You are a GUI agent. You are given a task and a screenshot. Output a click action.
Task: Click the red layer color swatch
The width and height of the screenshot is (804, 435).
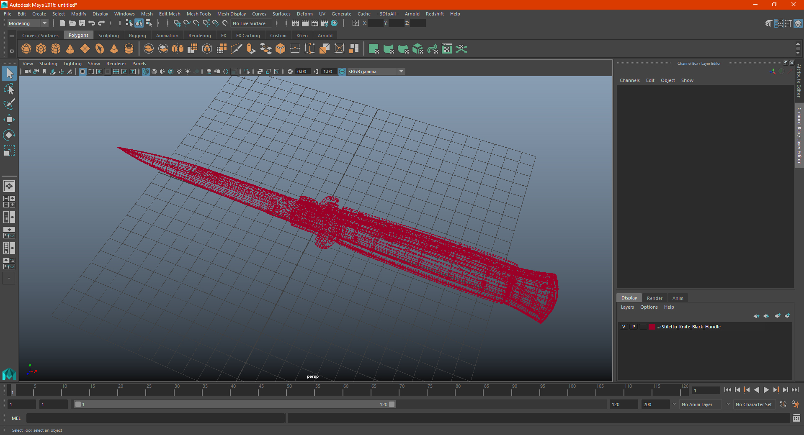[652, 327]
